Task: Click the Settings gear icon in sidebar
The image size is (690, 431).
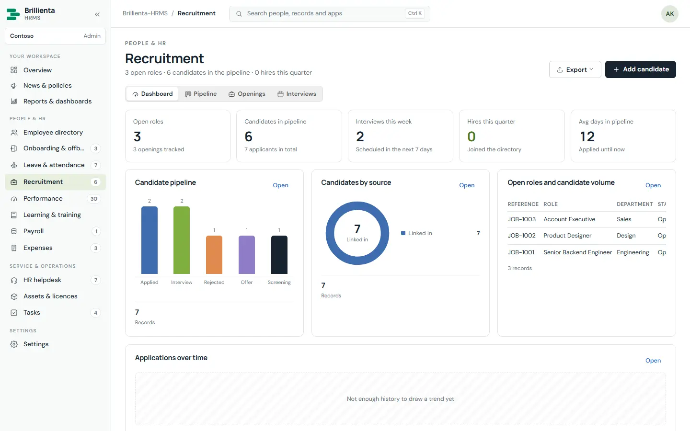Action: point(14,344)
